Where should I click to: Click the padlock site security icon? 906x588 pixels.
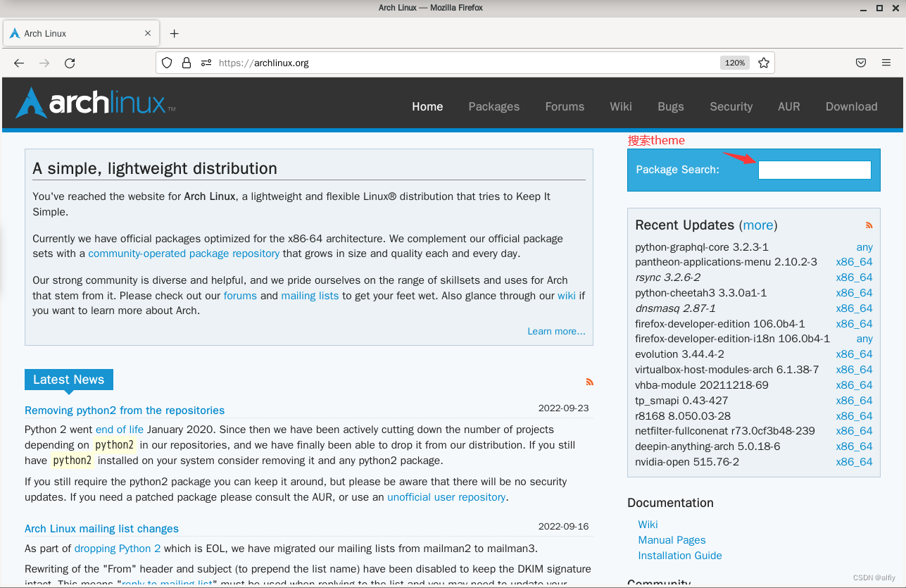(187, 63)
